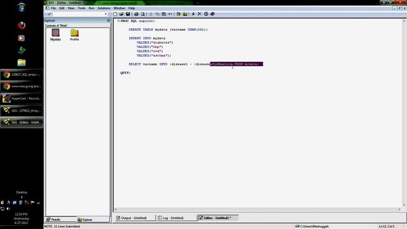
Task: Select the Editor - Untitled1 window tab
Action: [217, 218]
